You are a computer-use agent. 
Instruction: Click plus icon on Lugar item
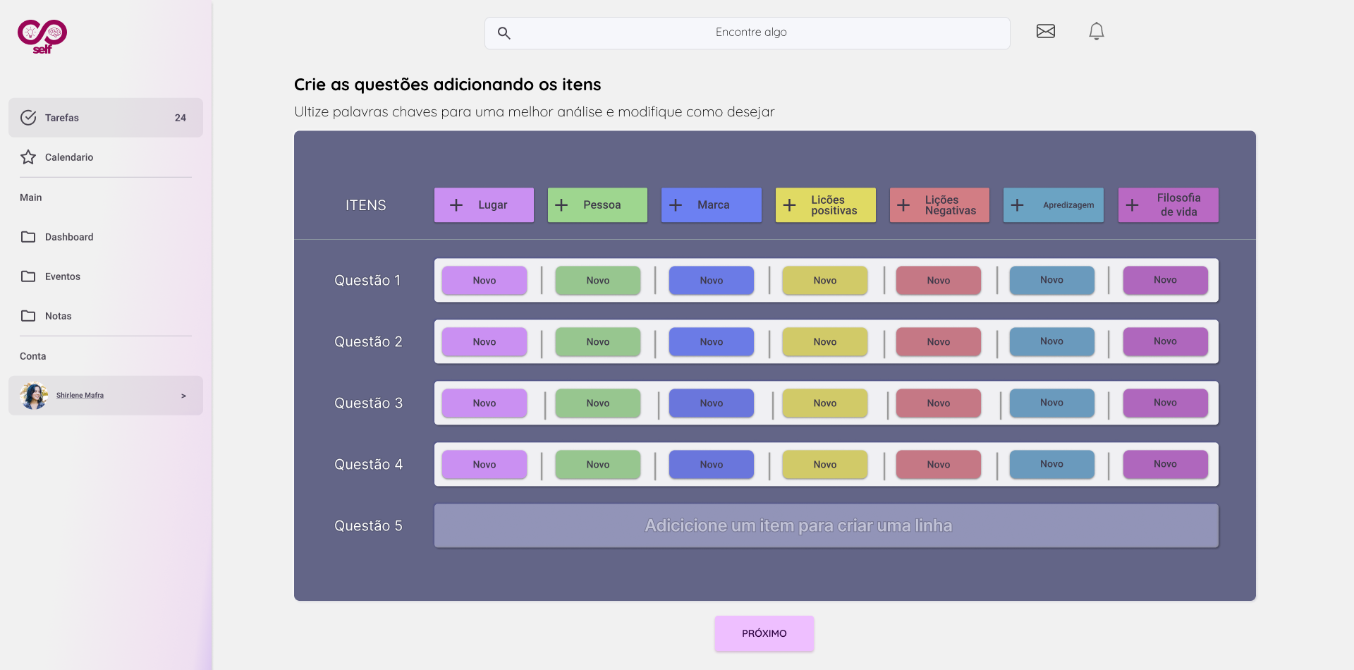point(456,205)
